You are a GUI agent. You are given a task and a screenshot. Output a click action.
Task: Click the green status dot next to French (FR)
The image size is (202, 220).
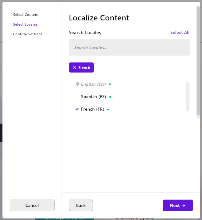click(108, 109)
